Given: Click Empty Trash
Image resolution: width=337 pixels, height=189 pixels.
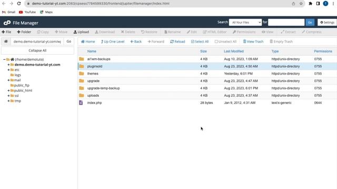Looking at the screenshot, I should [281, 41].
